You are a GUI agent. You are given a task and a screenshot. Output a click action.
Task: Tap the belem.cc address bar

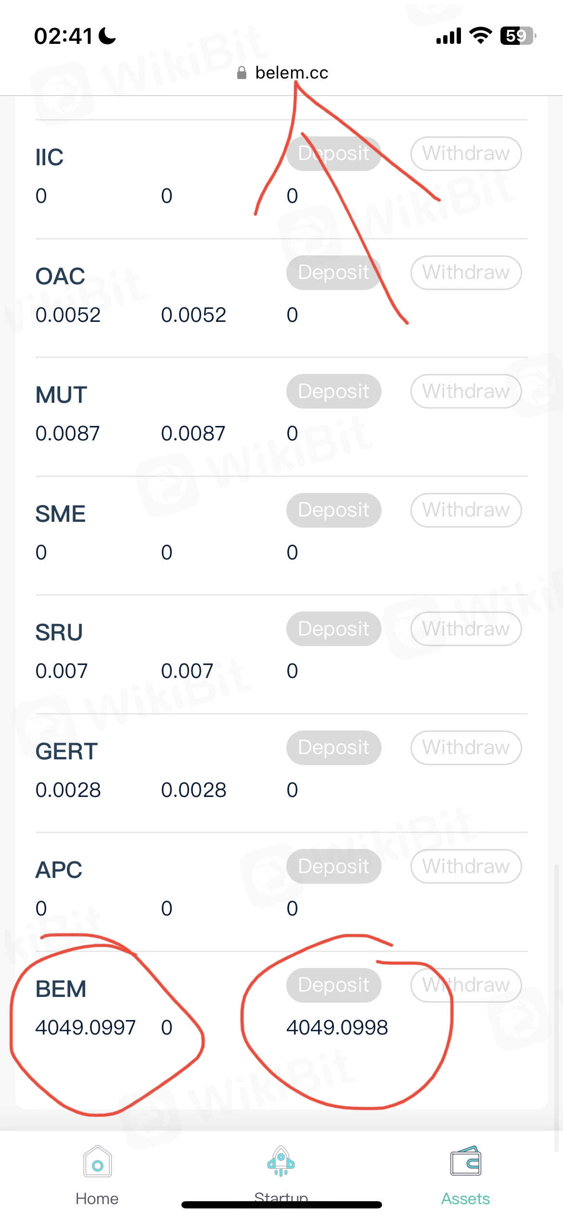(x=291, y=73)
